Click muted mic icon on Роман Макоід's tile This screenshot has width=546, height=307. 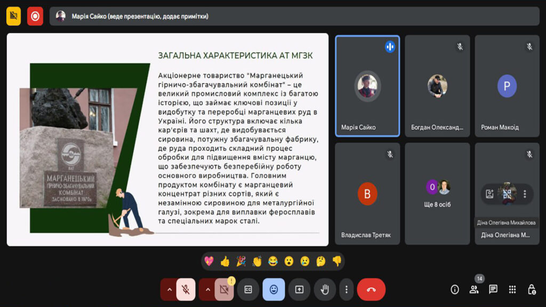529,47
